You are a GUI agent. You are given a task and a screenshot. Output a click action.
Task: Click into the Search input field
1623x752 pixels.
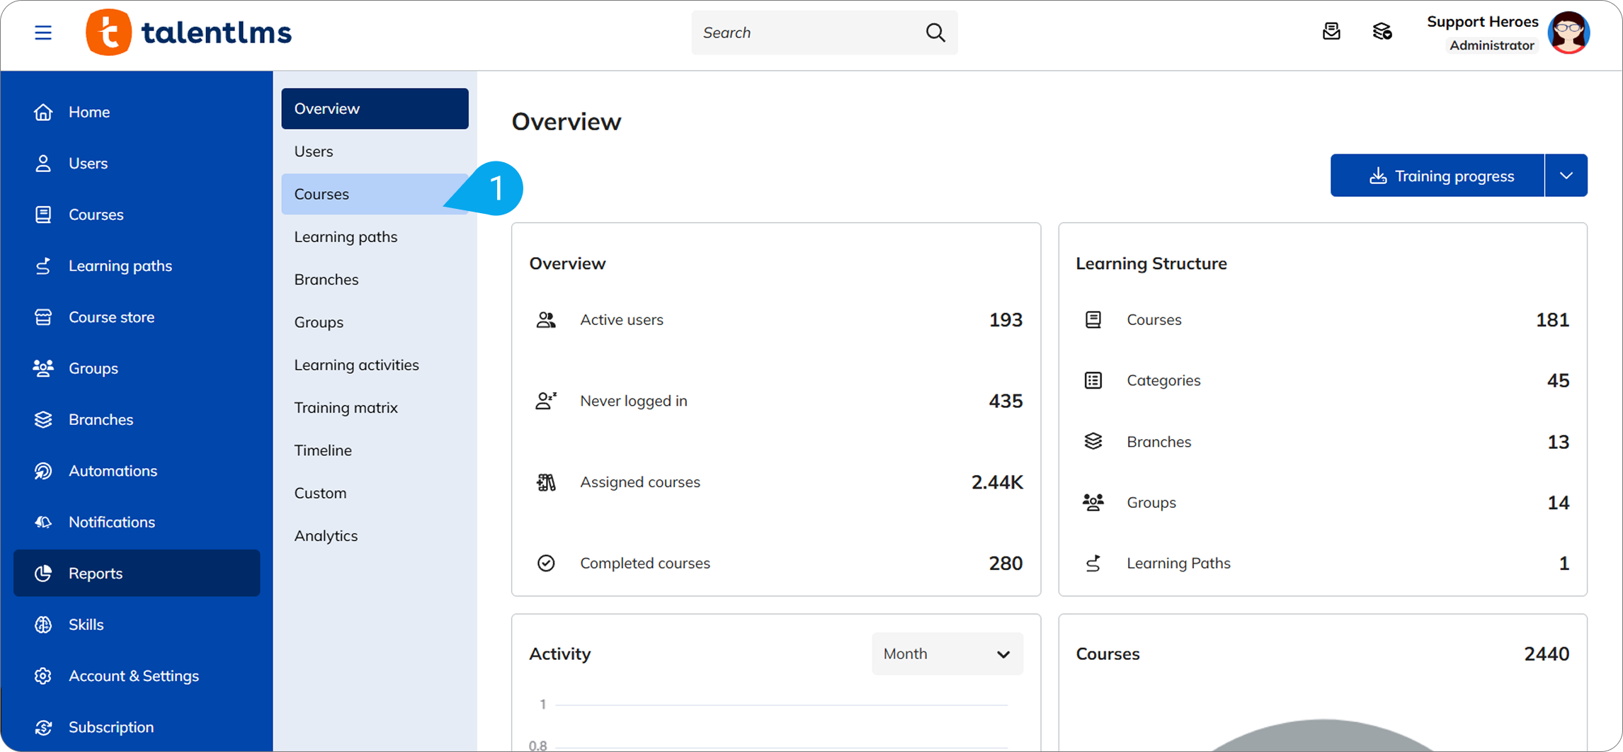pyautogui.click(x=807, y=33)
